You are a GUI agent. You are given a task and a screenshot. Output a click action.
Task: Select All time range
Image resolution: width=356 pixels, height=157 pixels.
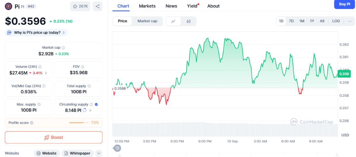[x=322, y=21]
